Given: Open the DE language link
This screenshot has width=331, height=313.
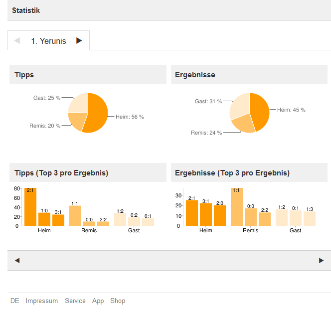Looking at the screenshot, I should click(15, 301).
